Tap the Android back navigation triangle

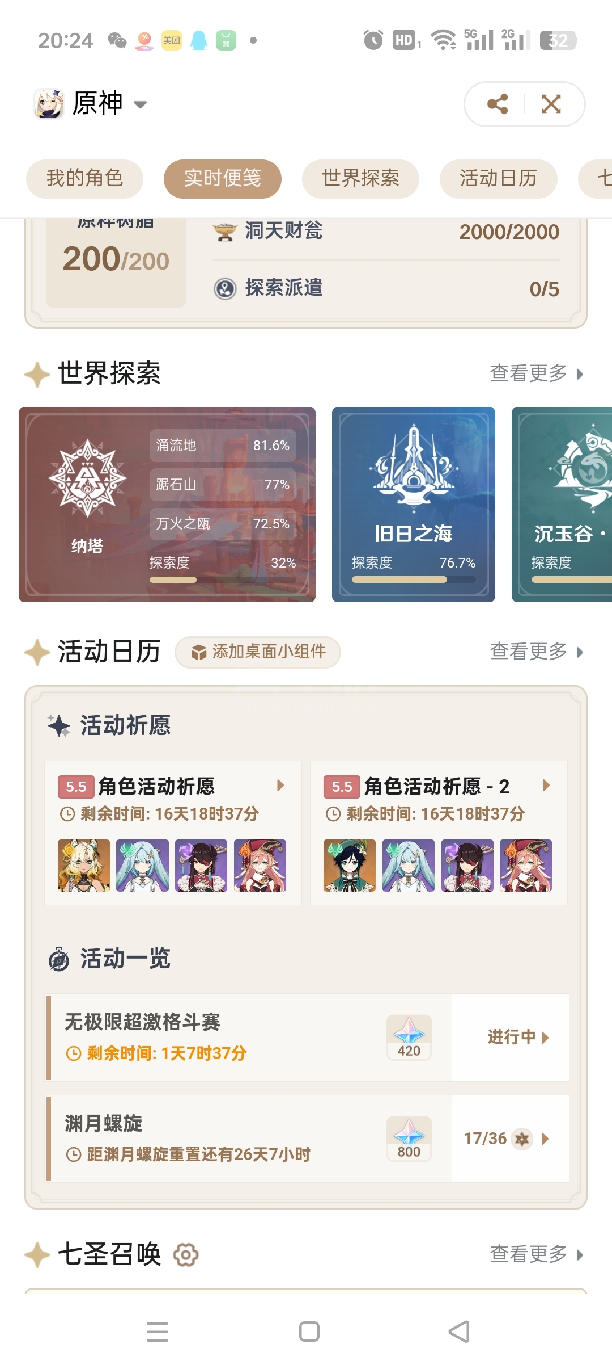click(x=459, y=1332)
